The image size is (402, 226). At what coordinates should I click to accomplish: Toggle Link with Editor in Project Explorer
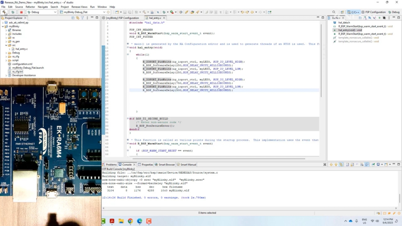pos(78,18)
